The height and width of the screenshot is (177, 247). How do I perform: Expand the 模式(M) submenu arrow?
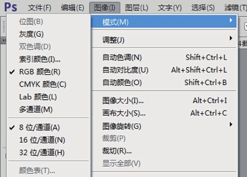231,20
